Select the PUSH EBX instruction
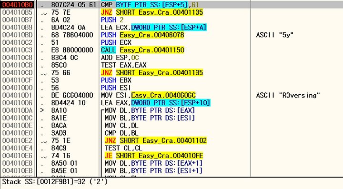 tap(116, 80)
